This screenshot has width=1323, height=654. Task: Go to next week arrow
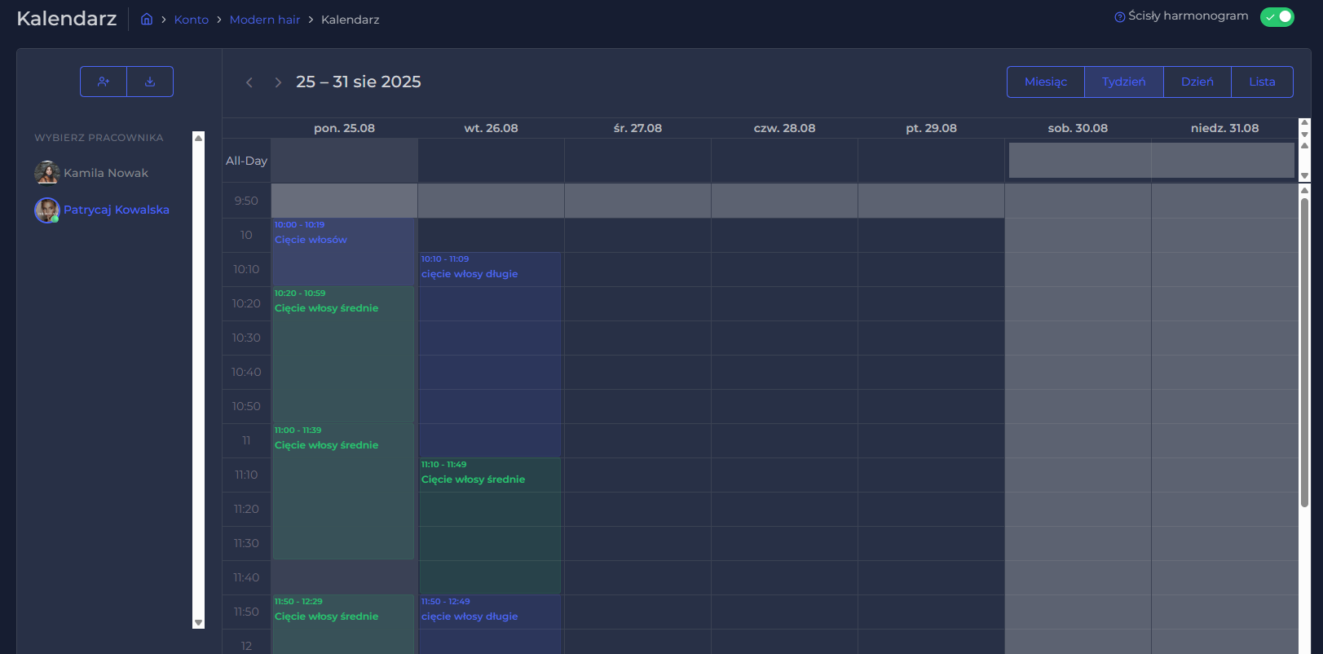pyautogui.click(x=278, y=82)
